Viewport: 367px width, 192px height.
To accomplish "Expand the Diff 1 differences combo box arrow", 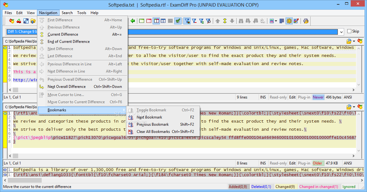I will click(x=342, y=32).
